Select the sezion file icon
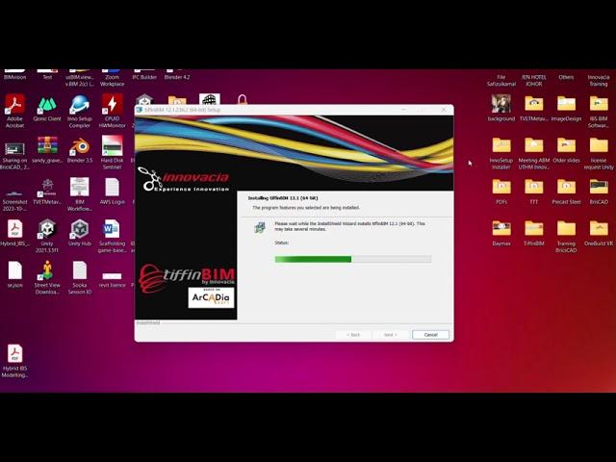 (14, 275)
